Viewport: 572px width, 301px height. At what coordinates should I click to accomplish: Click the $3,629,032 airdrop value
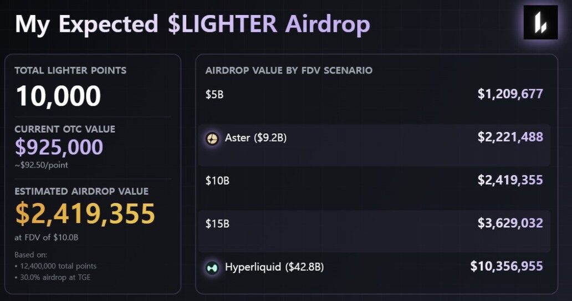click(x=510, y=223)
